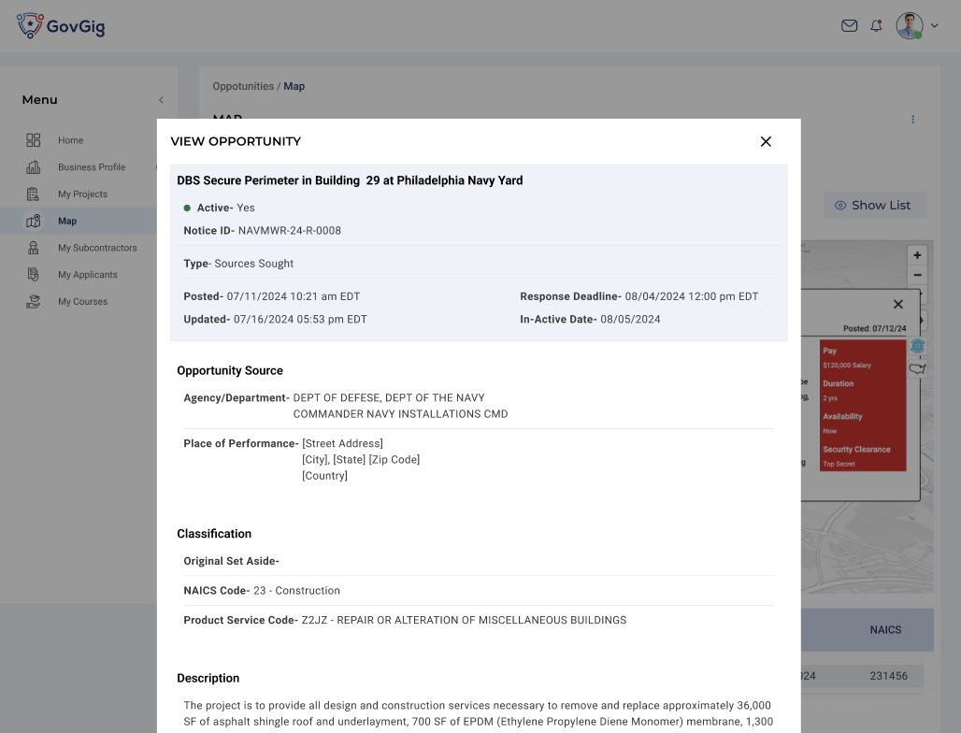This screenshot has width=961, height=733.
Task: Switch to globe map view
Action: (917, 346)
